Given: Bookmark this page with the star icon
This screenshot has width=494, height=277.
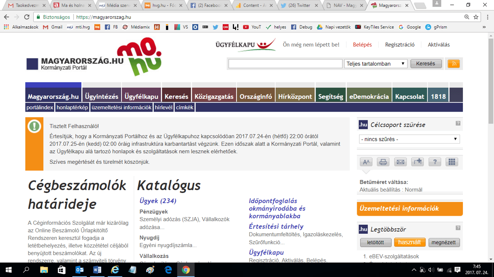Looking at the screenshot, I should pos(476,17).
